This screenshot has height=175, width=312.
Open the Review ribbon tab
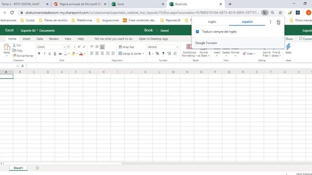click(54, 39)
